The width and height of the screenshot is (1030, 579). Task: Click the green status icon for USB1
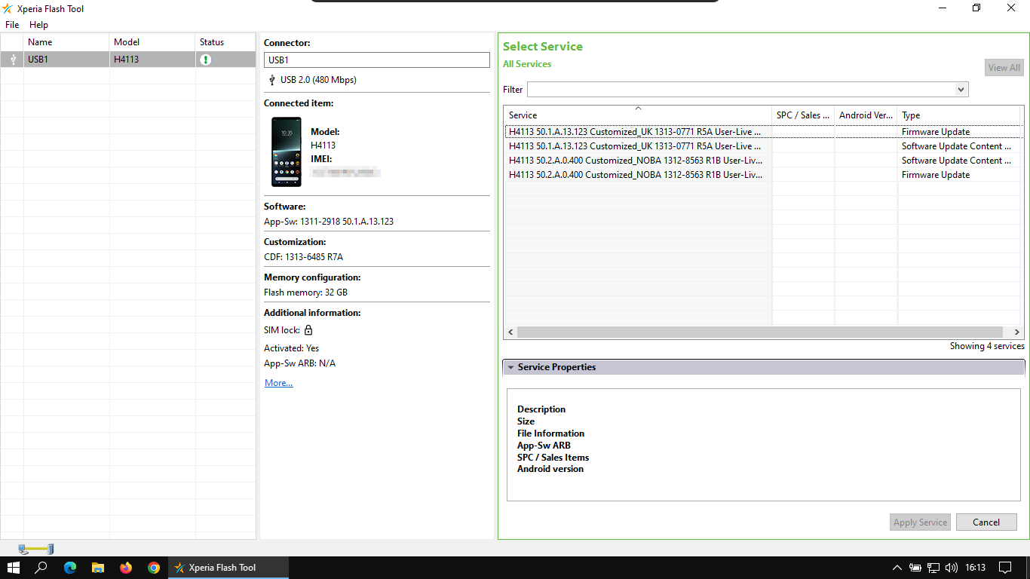coord(206,60)
